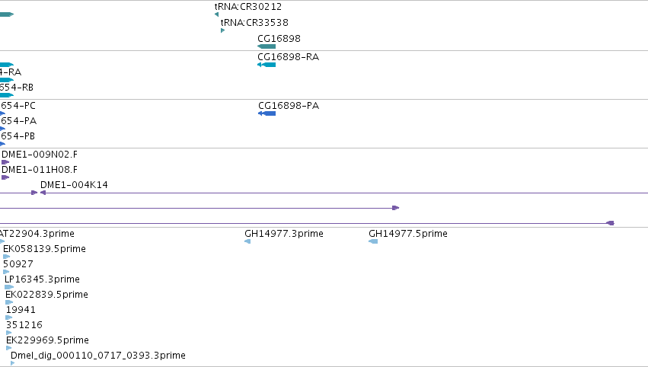Screen dimensions: 648x367
Task: Click the long clone arrowhead at far right
Action: click(610, 223)
